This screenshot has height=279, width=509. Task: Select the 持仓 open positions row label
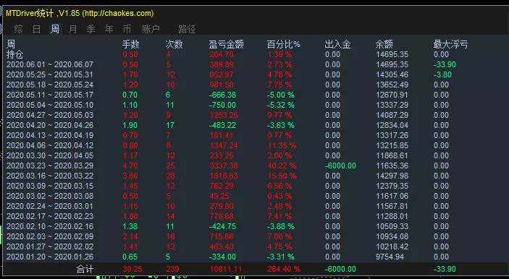point(15,54)
